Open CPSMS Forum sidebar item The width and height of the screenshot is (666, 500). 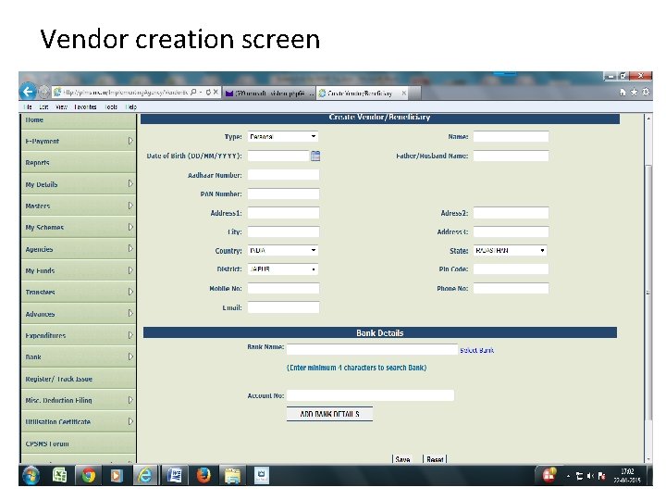[78, 444]
